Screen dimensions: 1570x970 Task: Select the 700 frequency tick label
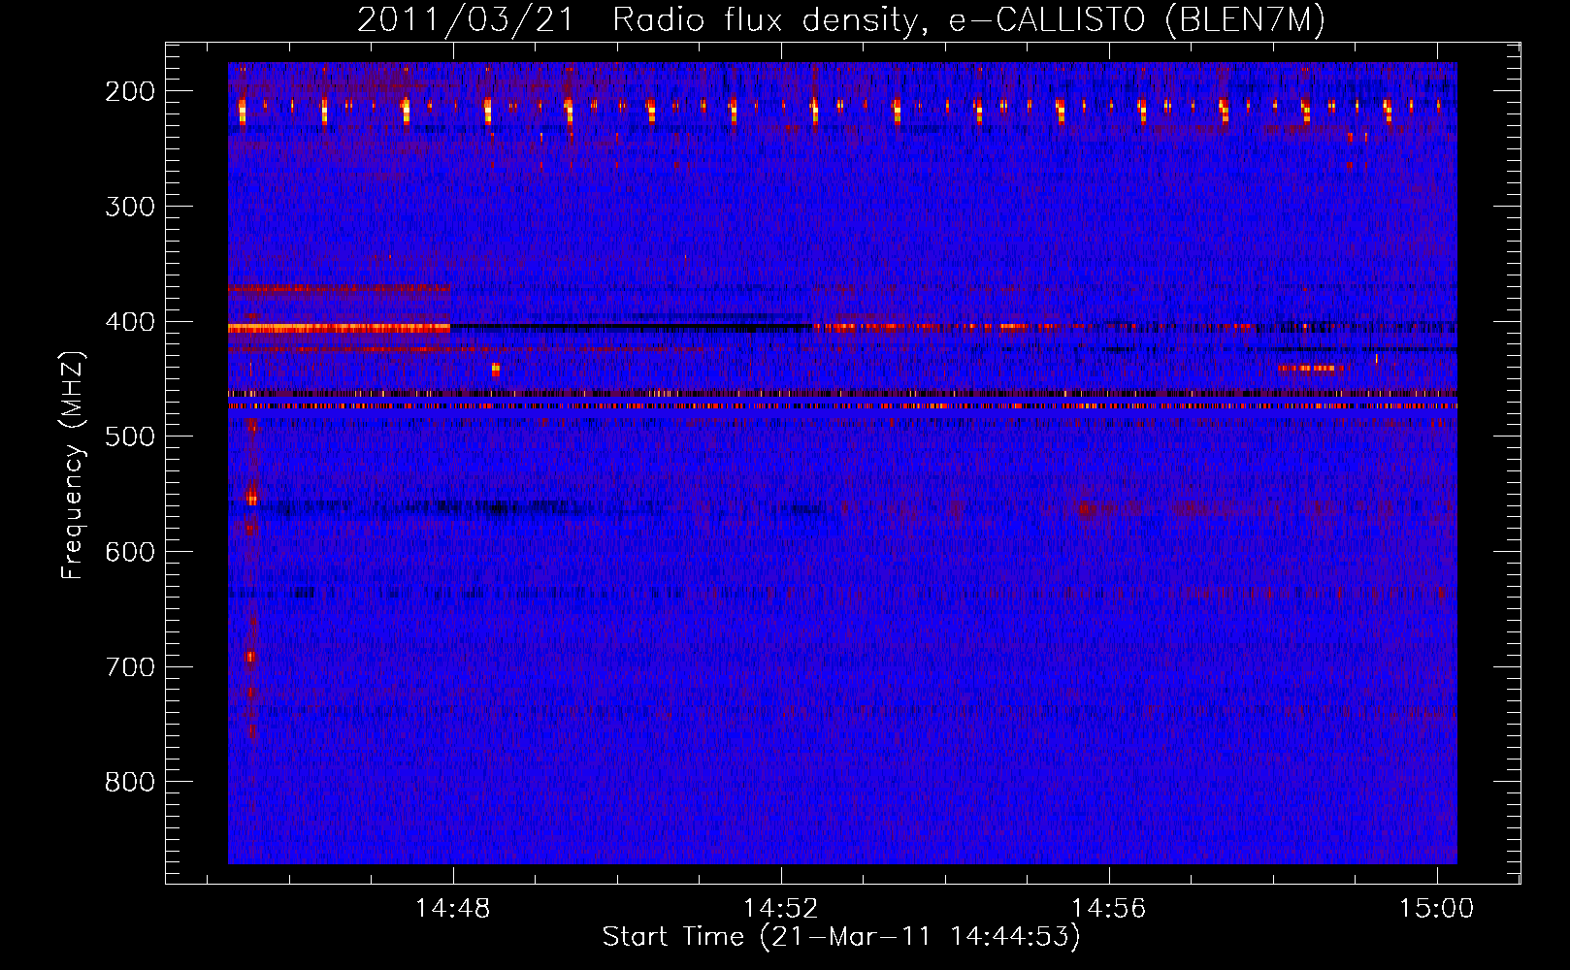[129, 667]
